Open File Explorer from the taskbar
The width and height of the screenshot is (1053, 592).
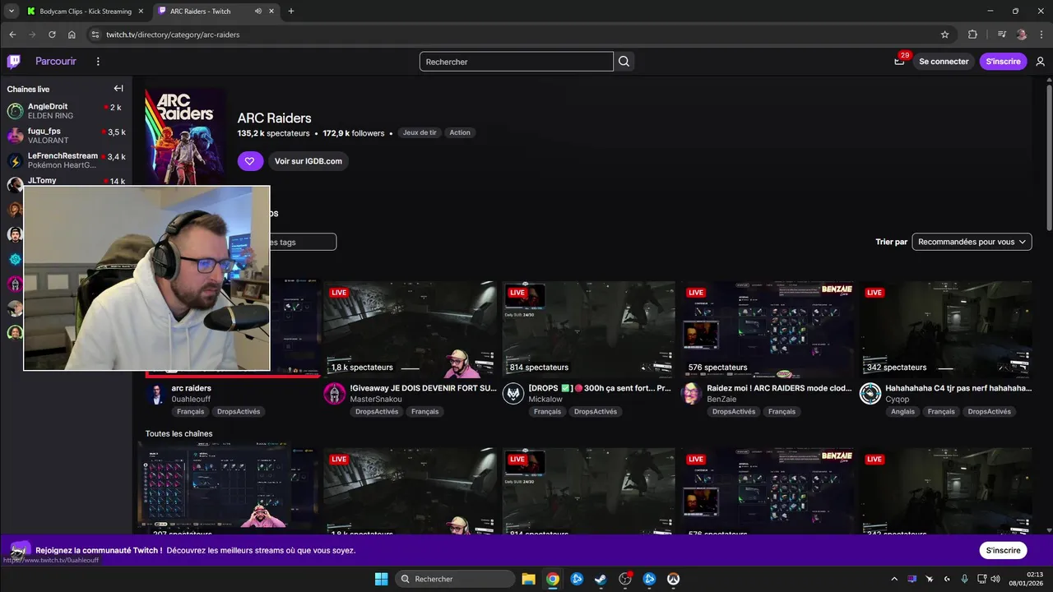(x=528, y=579)
